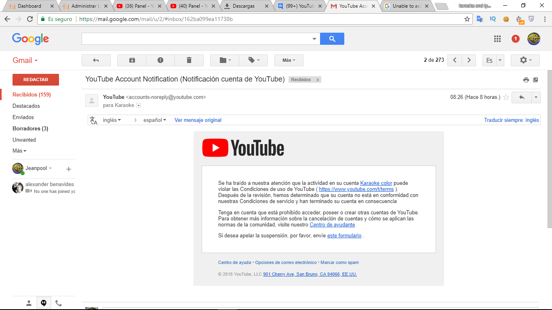Screen dimensions: 552x310
Task: Open email in new window icon
Action: coord(535,80)
